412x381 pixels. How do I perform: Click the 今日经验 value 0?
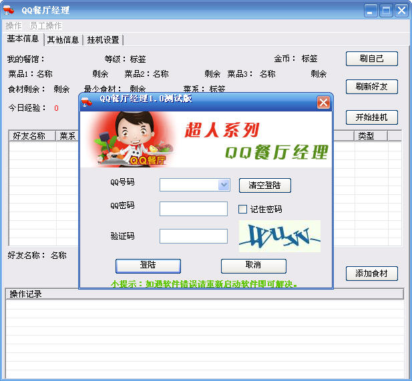pos(56,108)
